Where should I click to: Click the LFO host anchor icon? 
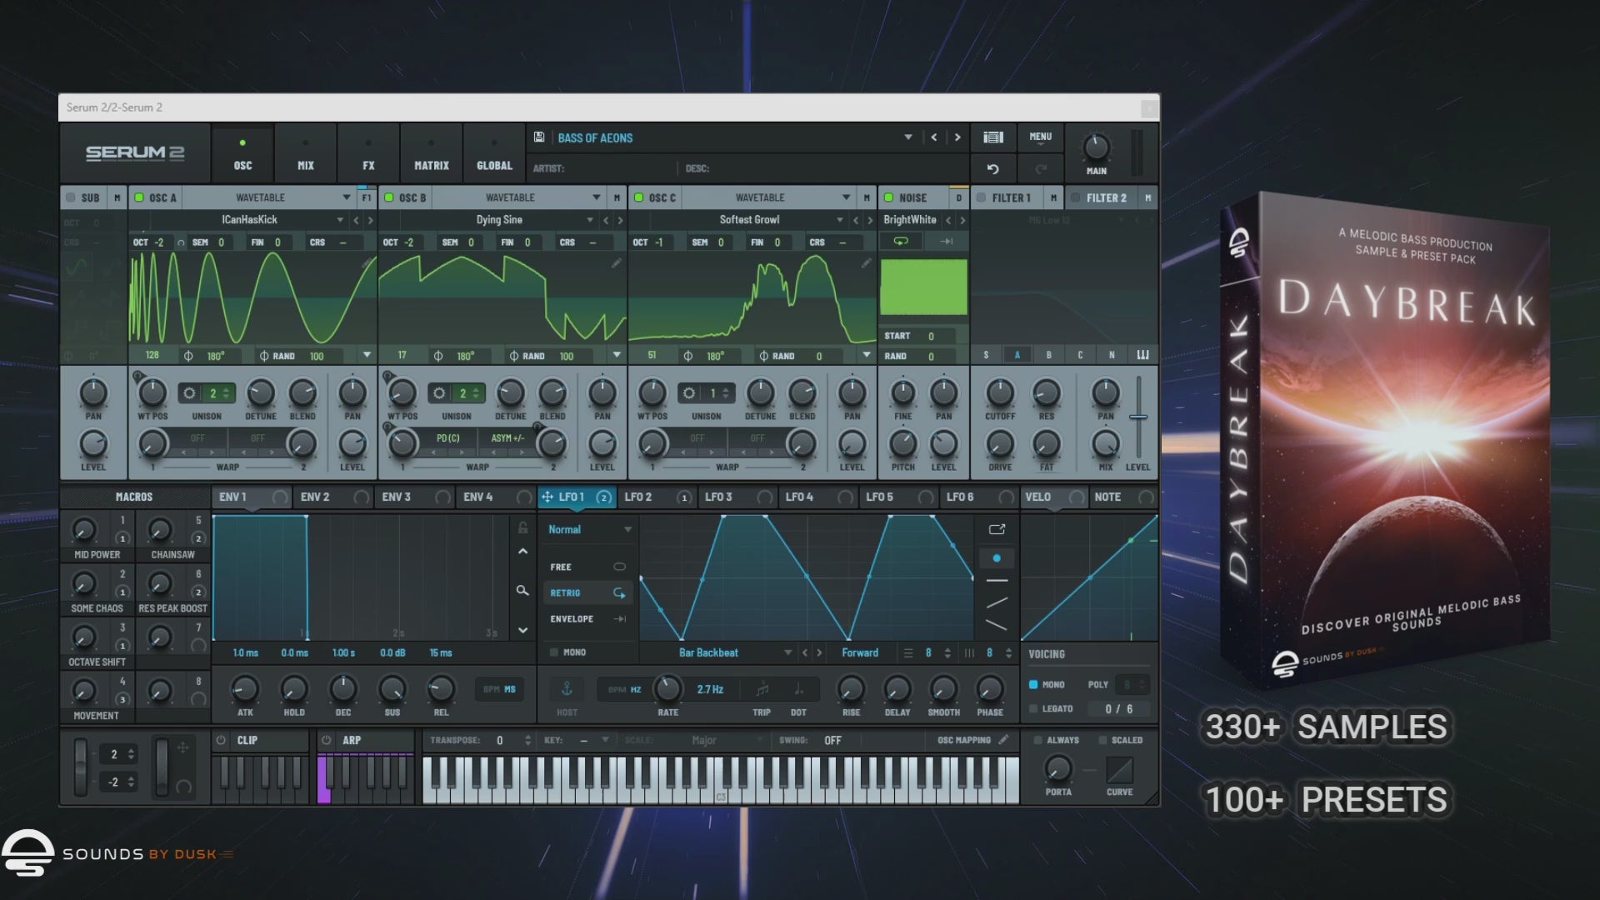[567, 689]
